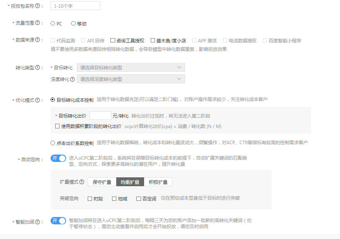Click help icon beside 数据来源 label
This screenshot has height=239, width=340.
tap(37, 40)
